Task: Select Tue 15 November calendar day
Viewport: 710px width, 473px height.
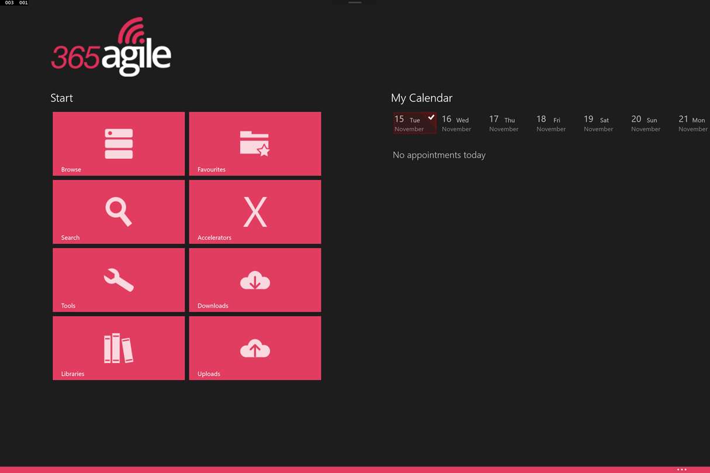Action: click(x=414, y=123)
